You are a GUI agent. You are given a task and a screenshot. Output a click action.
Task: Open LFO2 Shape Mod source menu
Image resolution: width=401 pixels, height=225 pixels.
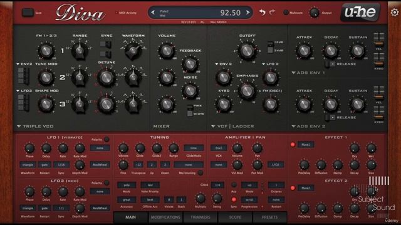[24, 91]
